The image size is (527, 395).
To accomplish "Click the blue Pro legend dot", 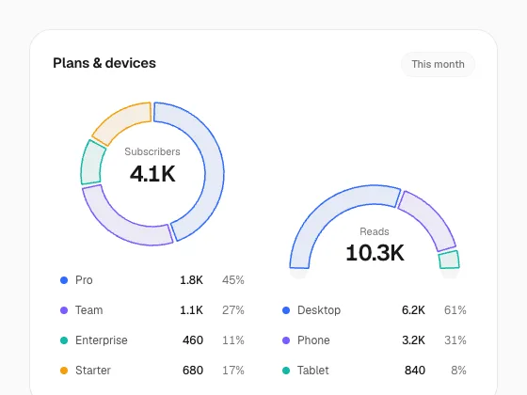I will coord(64,280).
